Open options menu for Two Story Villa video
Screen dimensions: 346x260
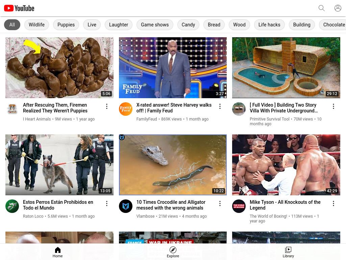click(333, 106)
